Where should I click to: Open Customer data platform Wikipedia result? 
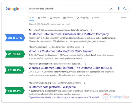click(52, 87)
